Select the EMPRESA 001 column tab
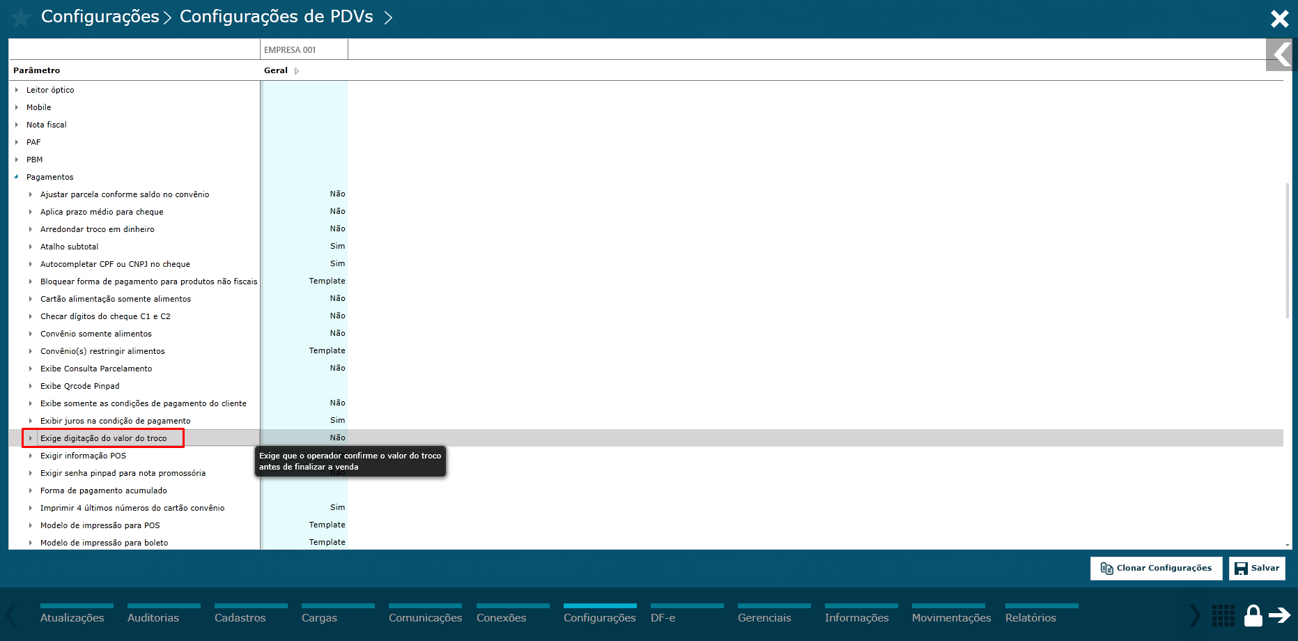 tap(304, 49)
